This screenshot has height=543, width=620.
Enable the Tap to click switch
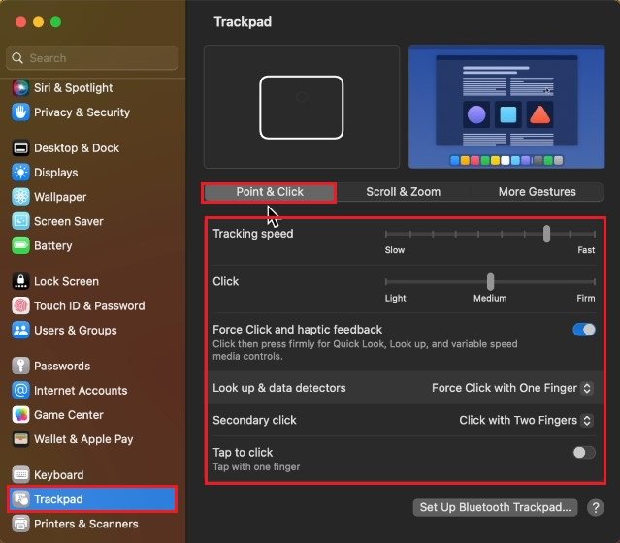(584, 452)
